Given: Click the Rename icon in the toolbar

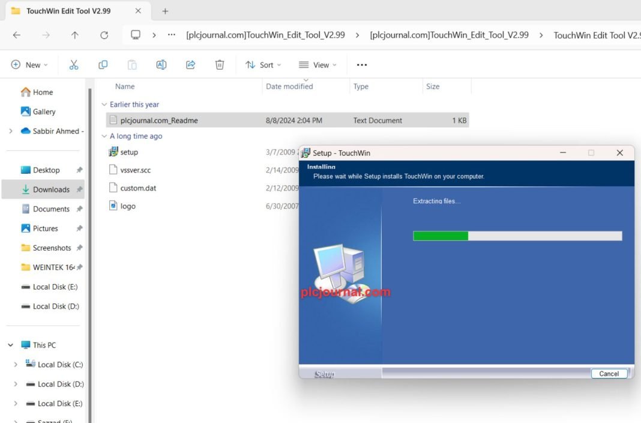Looking at the screenshot, I should (x=161, y=64).
